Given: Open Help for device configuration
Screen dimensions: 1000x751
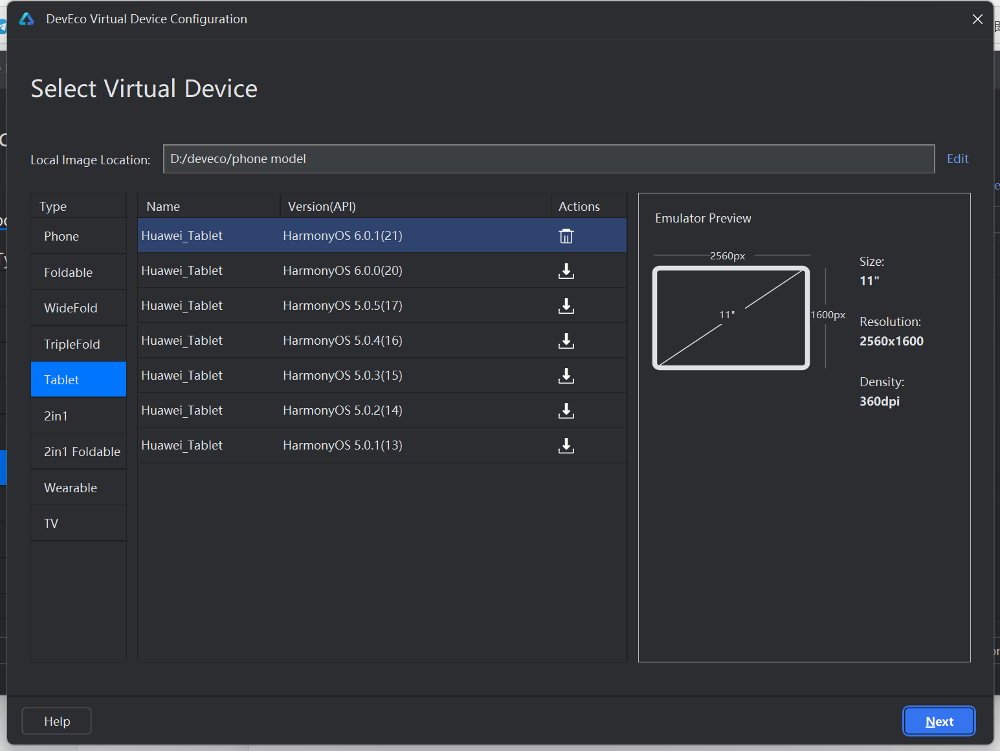Looking at the screenshot, I should [x=57, y=721].
